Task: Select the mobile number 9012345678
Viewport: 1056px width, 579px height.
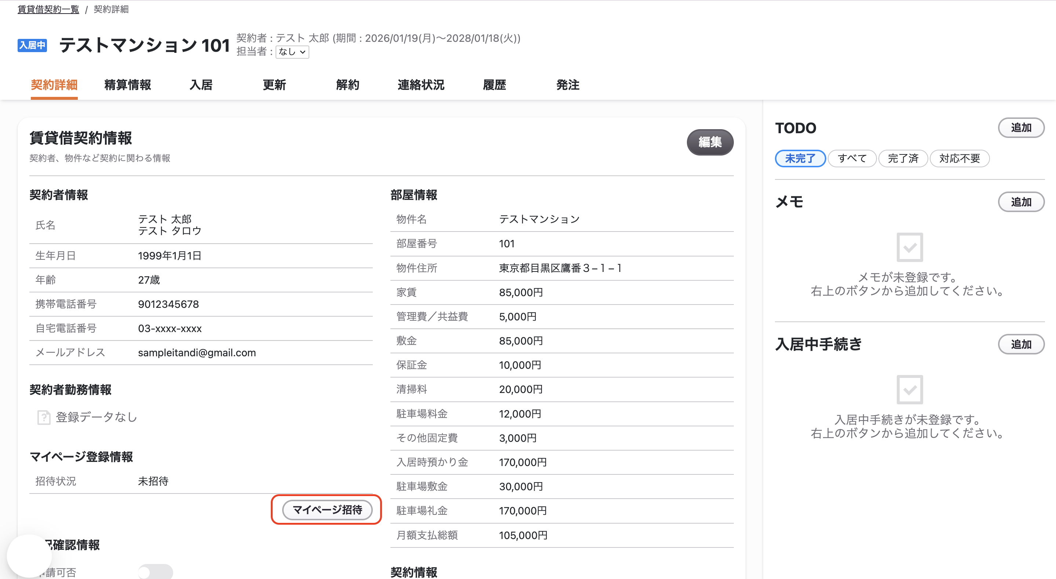Action: point(168,304)
